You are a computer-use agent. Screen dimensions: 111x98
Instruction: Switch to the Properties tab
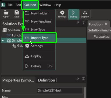click(18, 80)
